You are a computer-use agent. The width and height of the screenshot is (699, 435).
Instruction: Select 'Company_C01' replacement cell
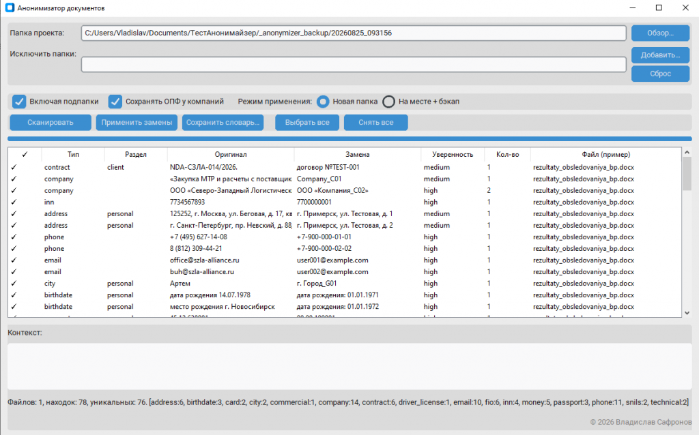(358, 179)
